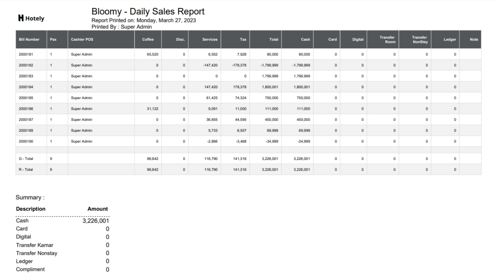This screenshot has height=280, width=499.
Task: Select bill number 2000189
Action: click(26, 130)
